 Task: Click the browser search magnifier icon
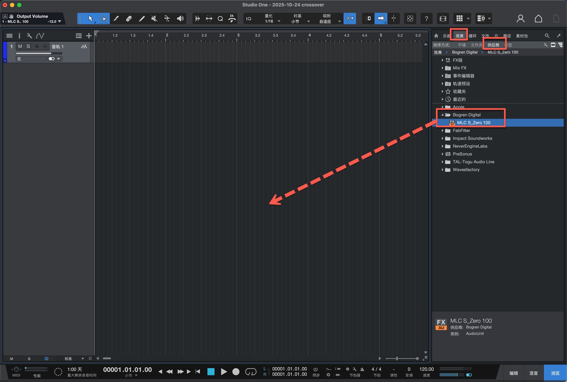coord(547,36)
